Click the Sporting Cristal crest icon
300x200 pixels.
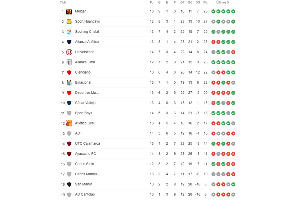point(69,32)
